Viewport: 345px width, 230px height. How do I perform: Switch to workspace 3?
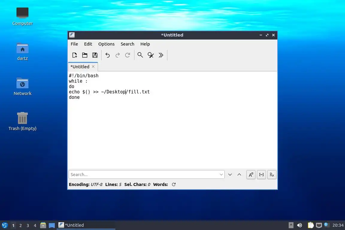[x=28, y=226]
